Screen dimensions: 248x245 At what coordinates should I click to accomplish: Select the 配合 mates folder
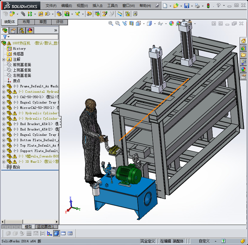(16, 167)
